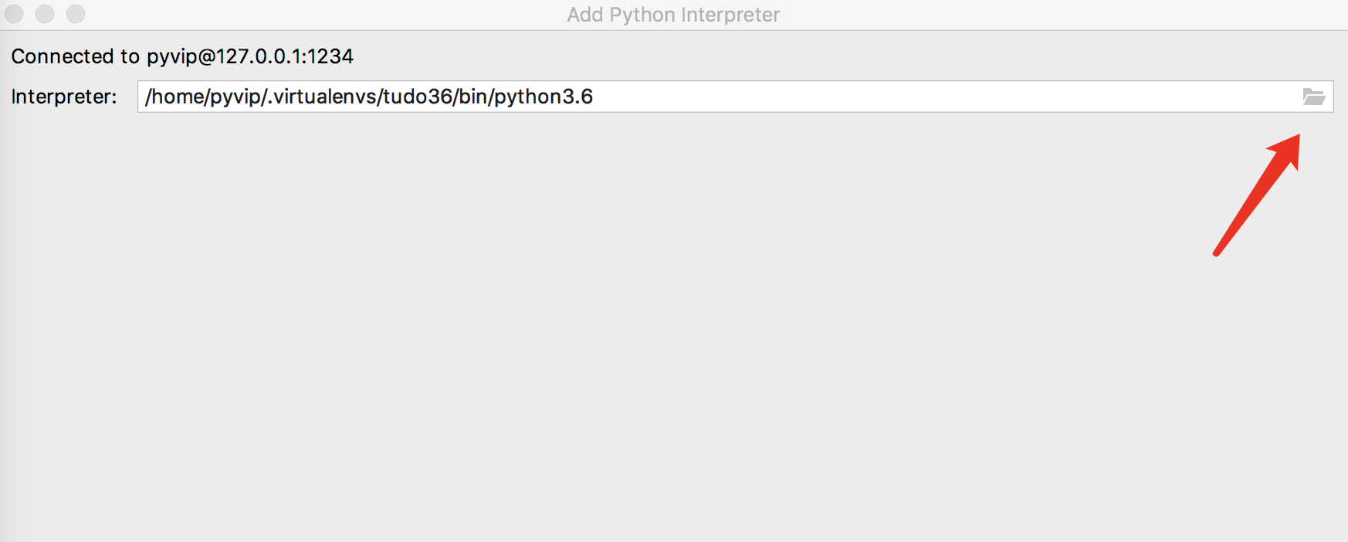Click the window zoom button
This screenshot has height=542, width=1348.
pyautogui.click(x=75, y=14)
